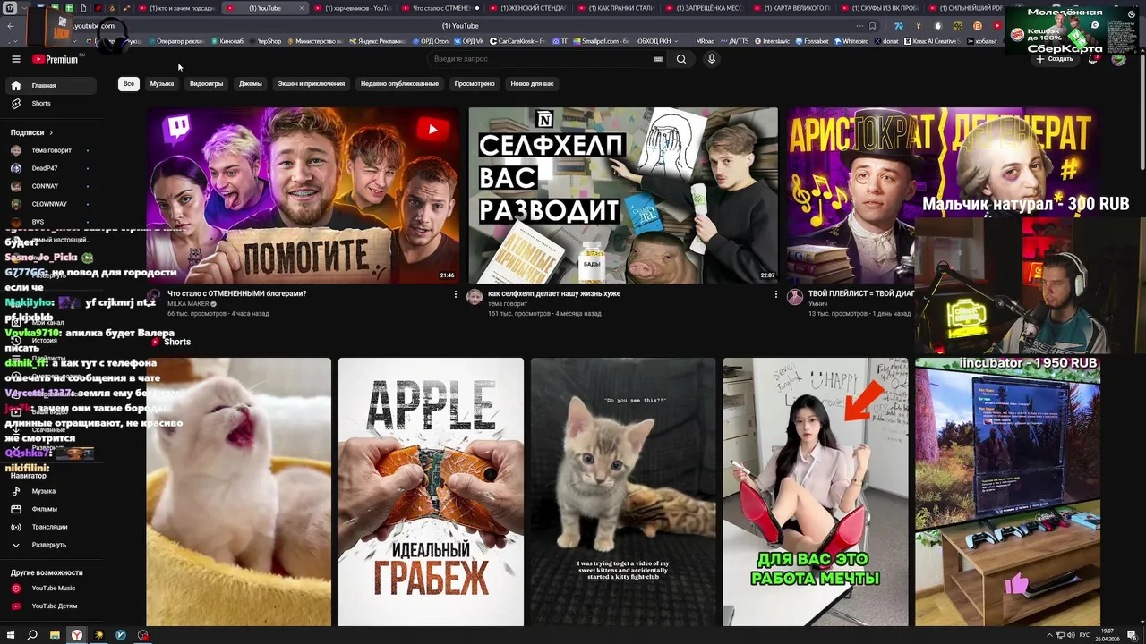Click the browser back arrow

(11, 26)
